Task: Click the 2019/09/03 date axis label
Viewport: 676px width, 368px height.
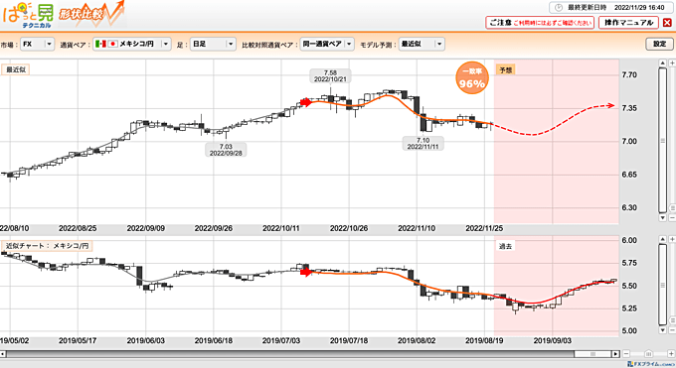Action: pos(553,340)
